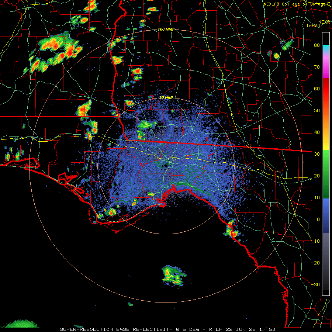Click the 100 NMI range ring label

tap(166, 29)
